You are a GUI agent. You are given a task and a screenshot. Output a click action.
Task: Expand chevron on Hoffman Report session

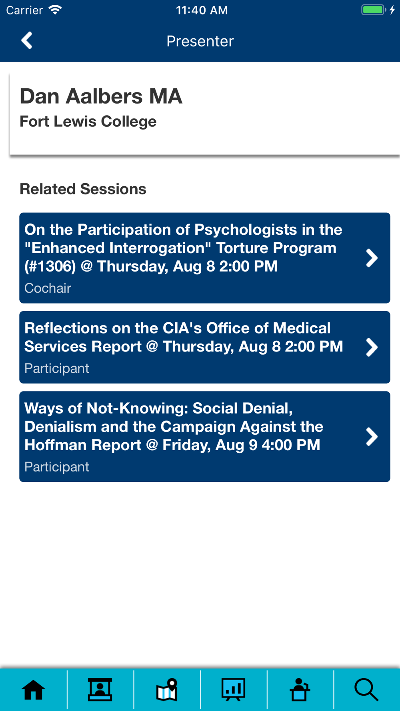(x=372, y=437)
